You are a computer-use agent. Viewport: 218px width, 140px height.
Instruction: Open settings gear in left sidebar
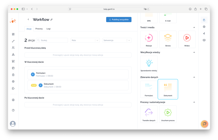click(x=13, y=81)
